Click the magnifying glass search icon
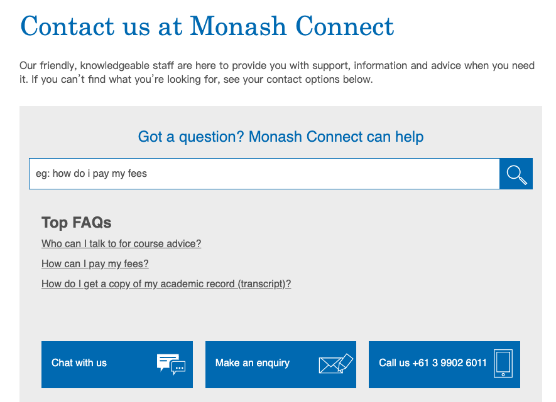Image resolution: width=556 pixels, height=402 pixels. click(x=516, y=175)
